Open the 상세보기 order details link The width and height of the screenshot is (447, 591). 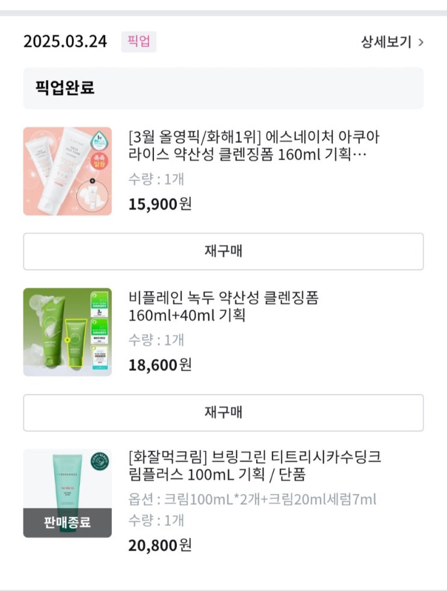click(x=386, y=42)
